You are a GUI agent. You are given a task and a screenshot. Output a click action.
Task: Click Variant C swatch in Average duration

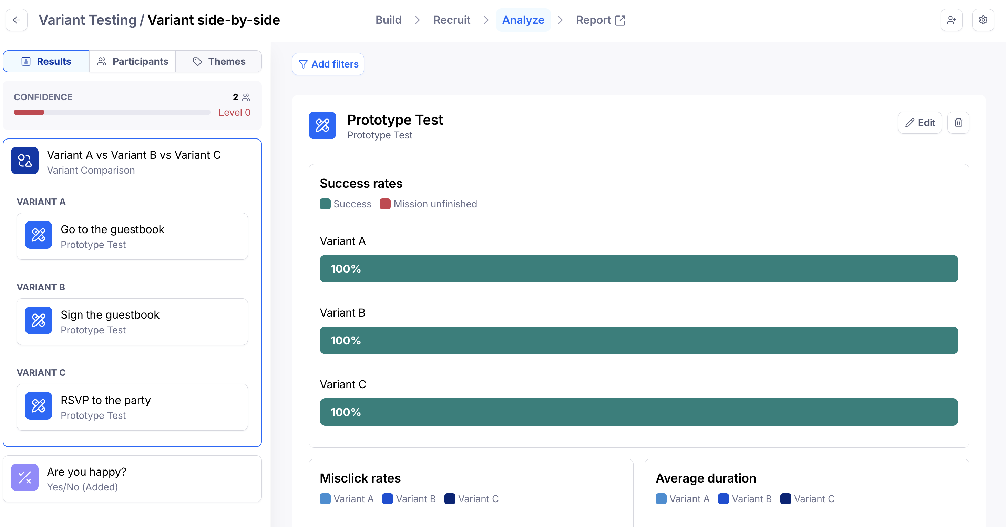click(786, 499)
